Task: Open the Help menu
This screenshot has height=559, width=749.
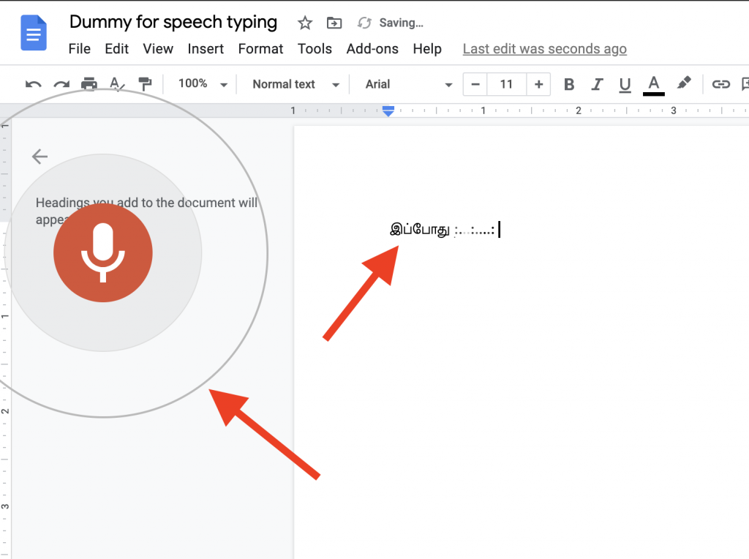Action: [427, 49]
